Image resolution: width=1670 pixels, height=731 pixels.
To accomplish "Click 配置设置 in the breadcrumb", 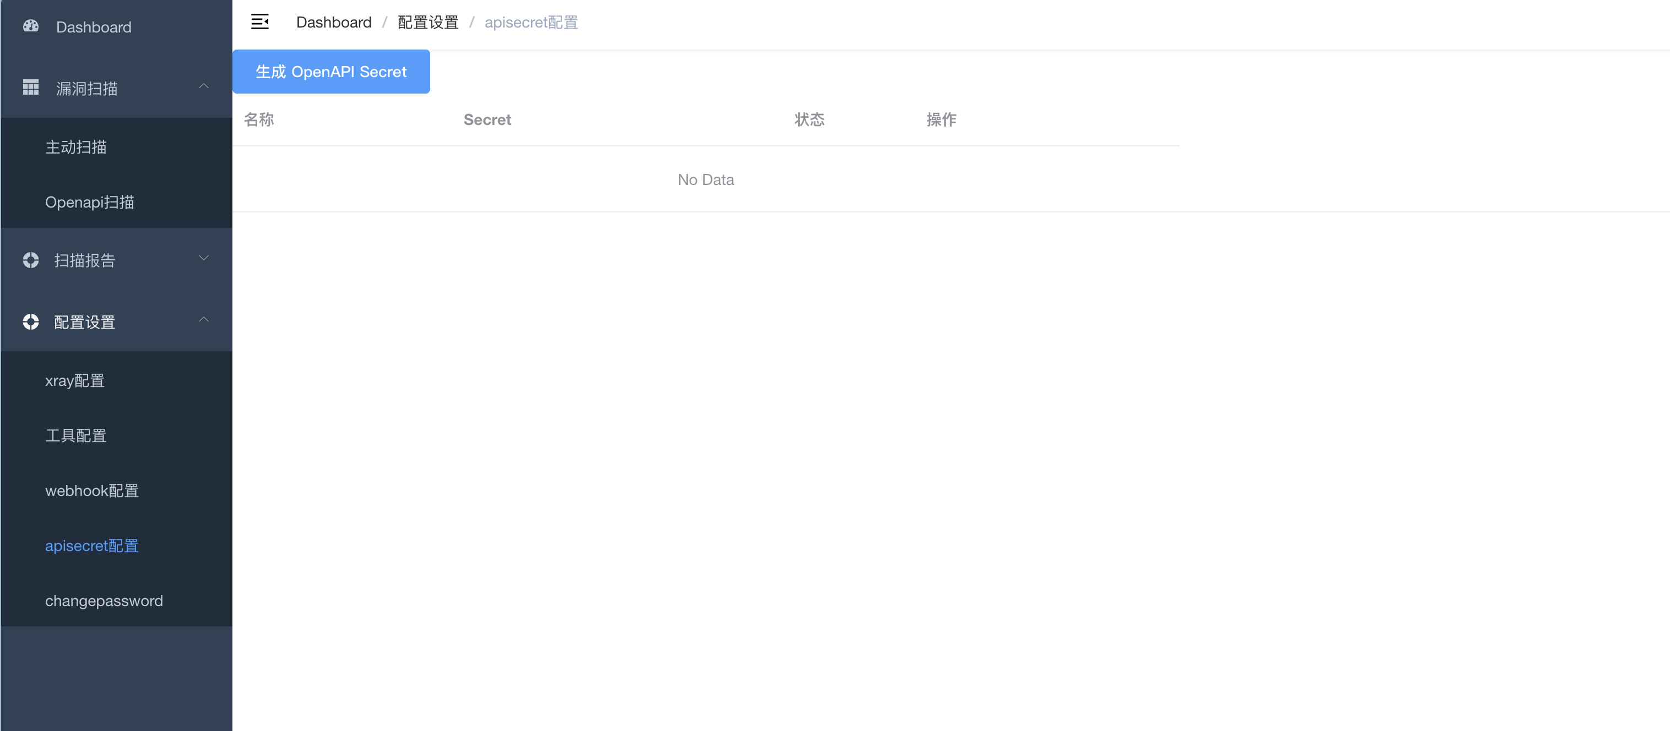I will pyautogui.click(x=428, y=23).
